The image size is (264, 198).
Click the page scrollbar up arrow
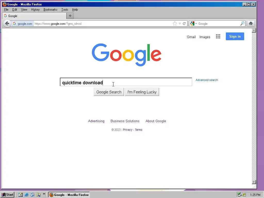254,30
